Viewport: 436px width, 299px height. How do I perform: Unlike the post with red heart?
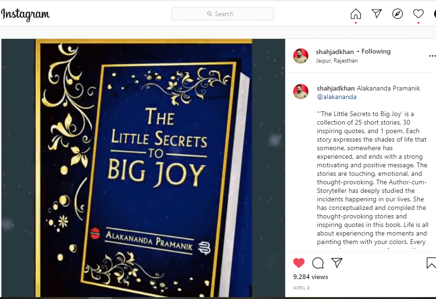[x=299, y=263]
